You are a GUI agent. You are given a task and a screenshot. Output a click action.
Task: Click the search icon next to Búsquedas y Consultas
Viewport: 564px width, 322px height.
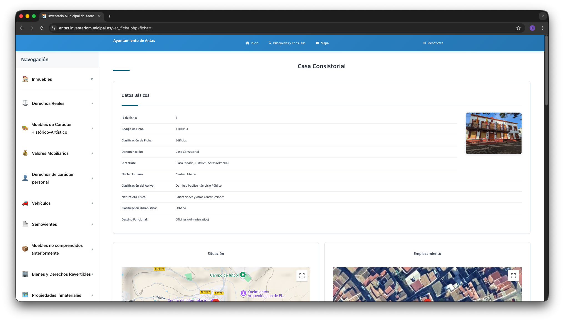[270, 43]
